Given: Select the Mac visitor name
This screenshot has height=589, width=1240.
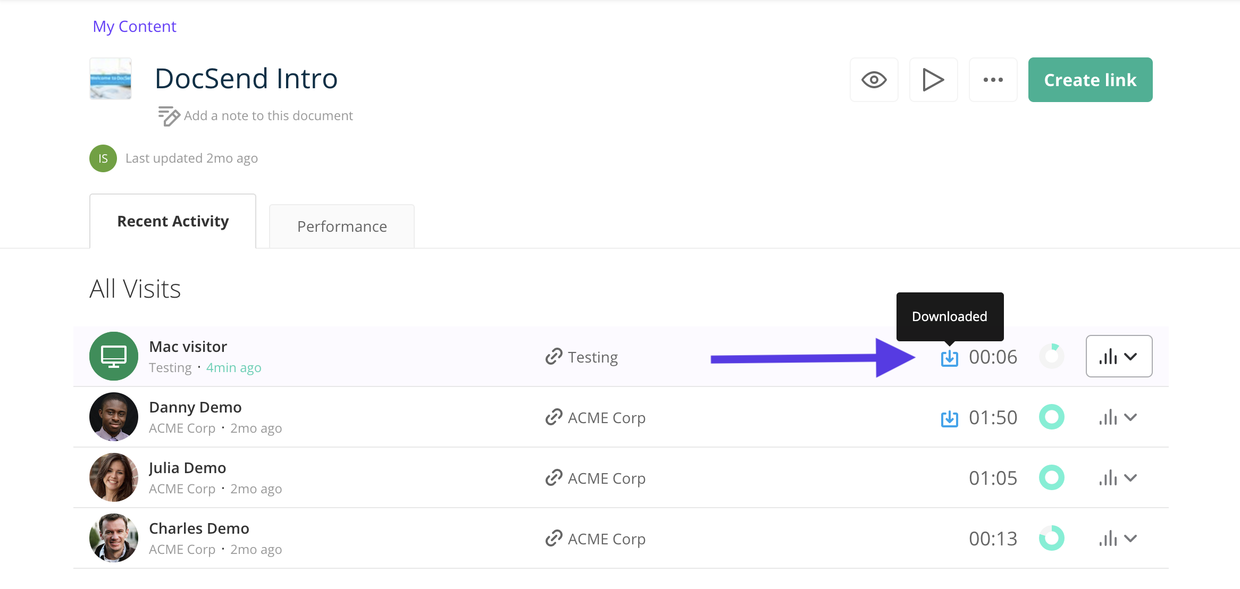Looking at the screenshot, I should coord(188,347).
